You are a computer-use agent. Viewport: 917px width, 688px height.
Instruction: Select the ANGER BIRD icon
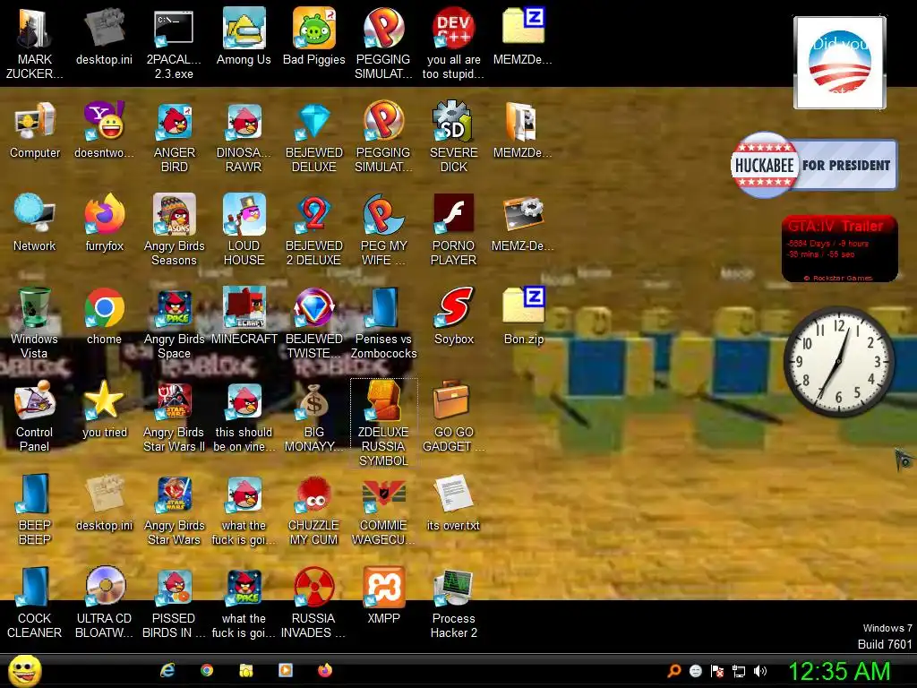pos(174,137)
